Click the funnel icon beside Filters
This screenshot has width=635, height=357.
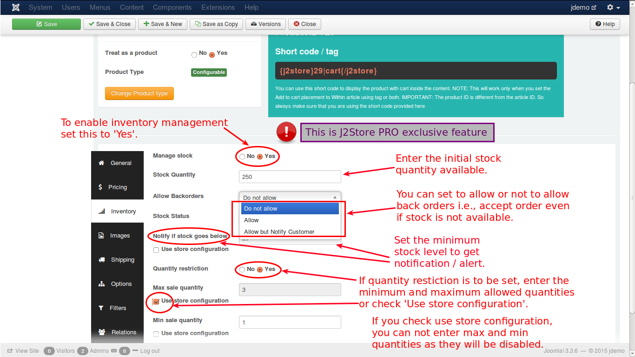[x=101, y=308]
